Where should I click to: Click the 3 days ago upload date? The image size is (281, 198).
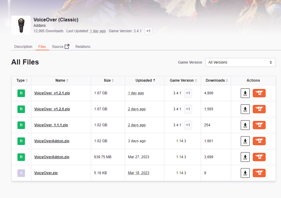pyautogui.click(x=137, y=141)
